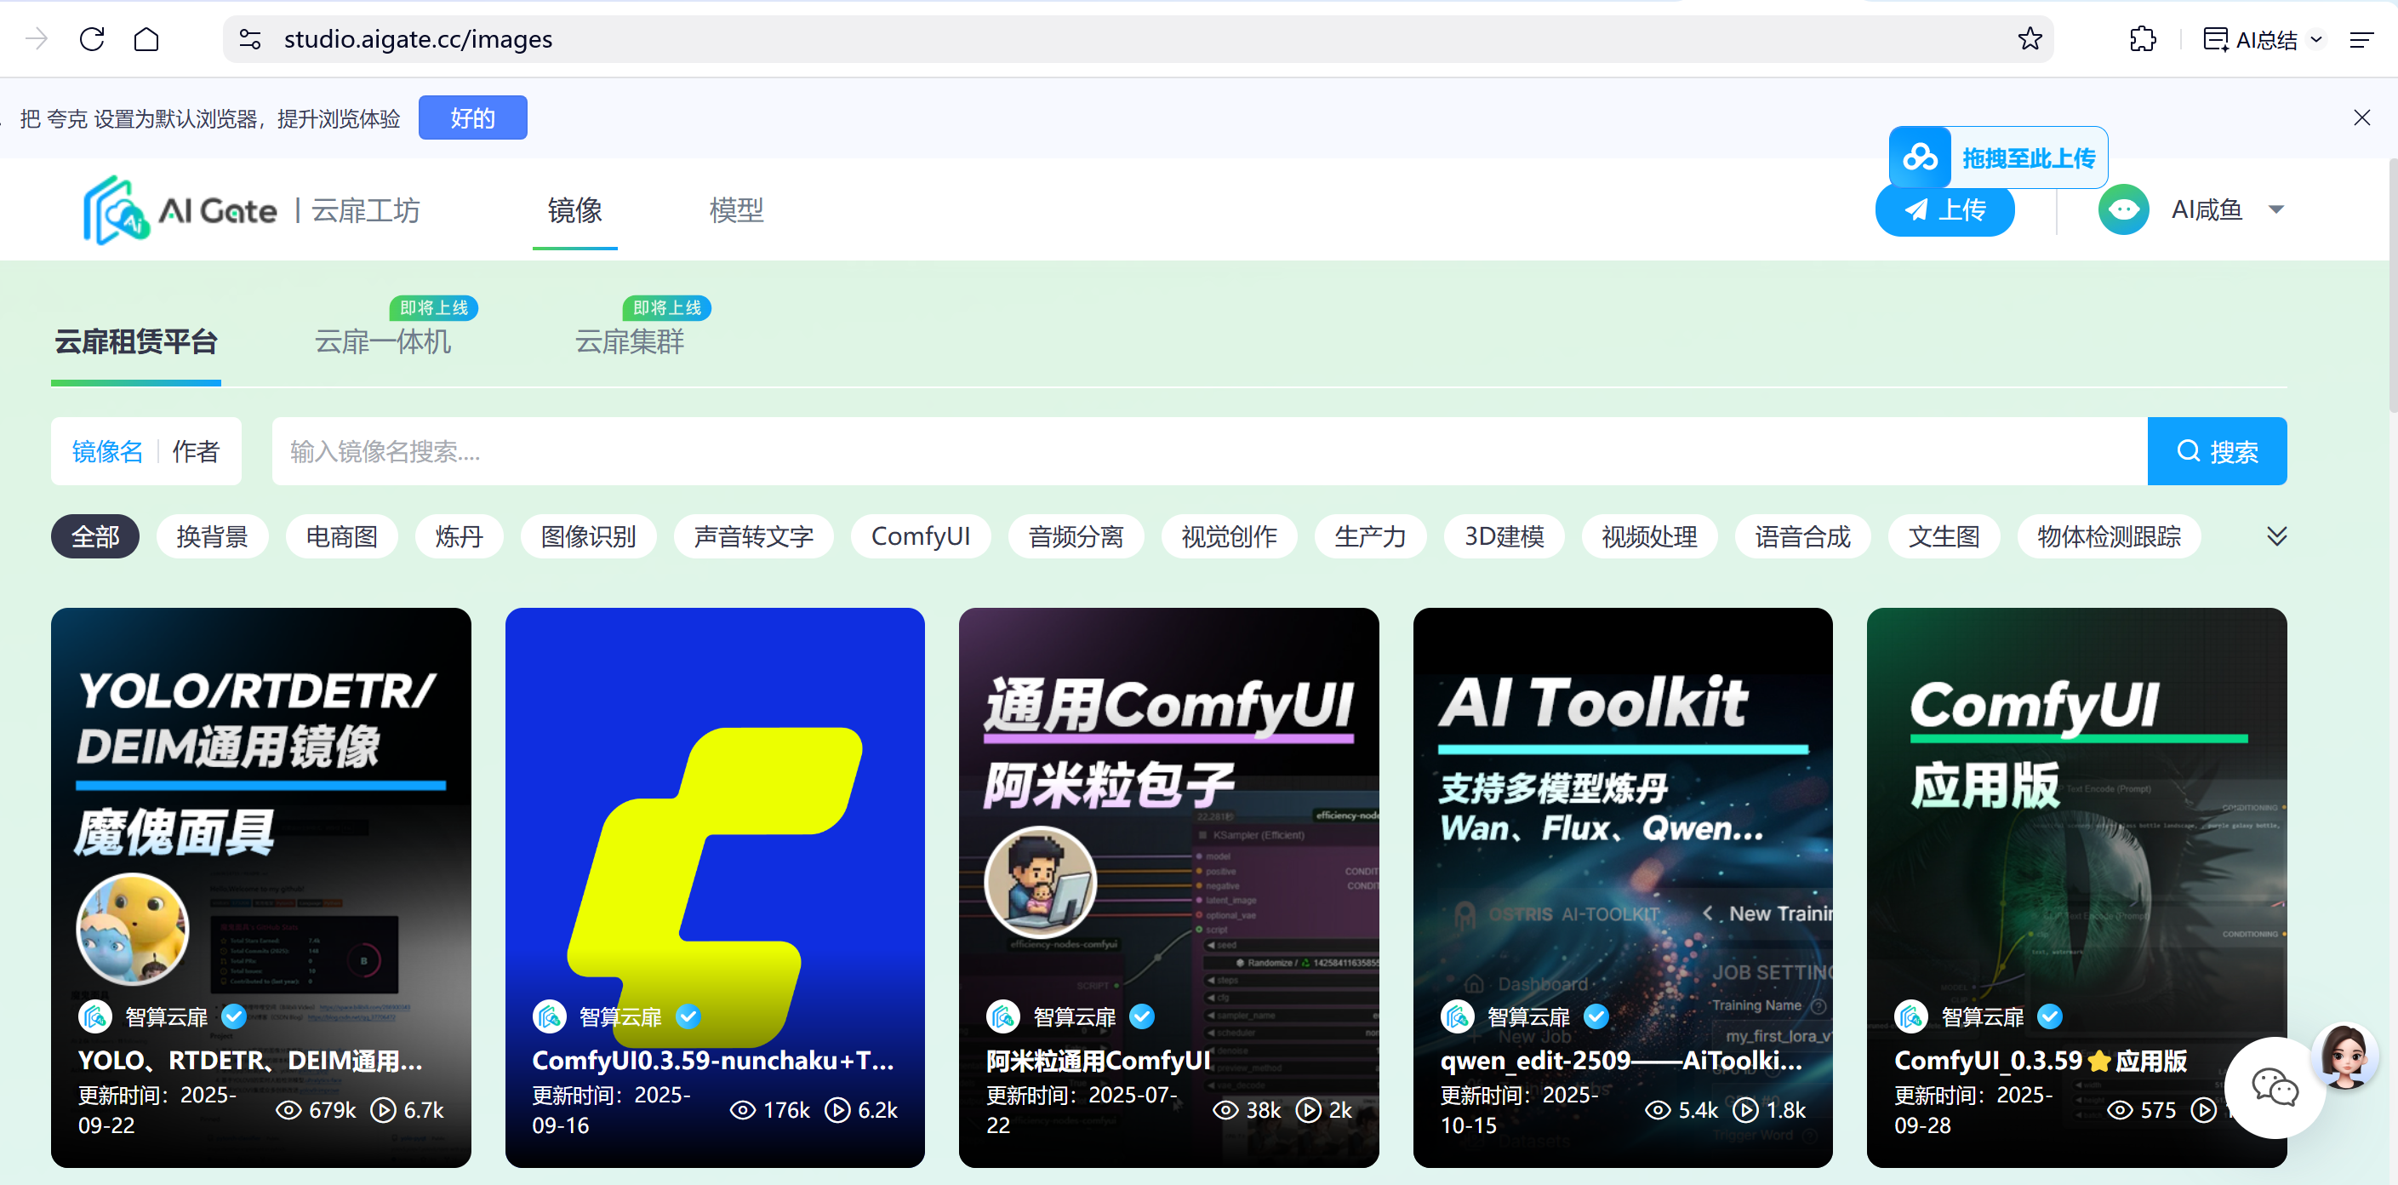Viewport: 2398px width, 1185px height.
Task: Filter by 视觉创作 category
Action: (x=1229, y=536)
